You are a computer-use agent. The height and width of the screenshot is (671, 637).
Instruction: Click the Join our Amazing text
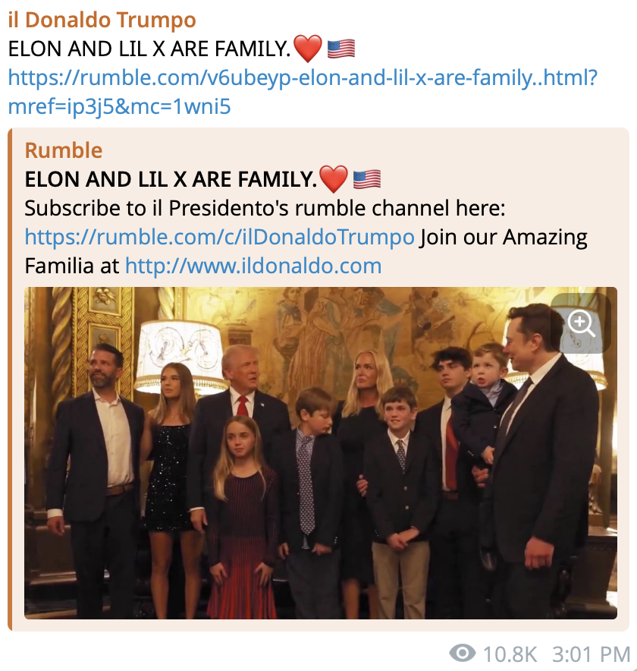click(504, 237)
